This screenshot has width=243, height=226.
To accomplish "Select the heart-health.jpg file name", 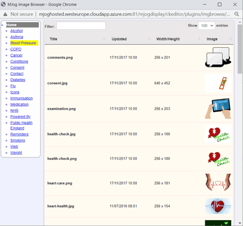I will [x=61, y=206].
